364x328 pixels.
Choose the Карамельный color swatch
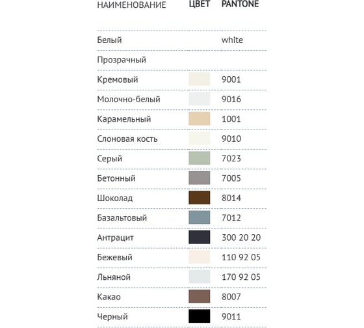[199, 119]
